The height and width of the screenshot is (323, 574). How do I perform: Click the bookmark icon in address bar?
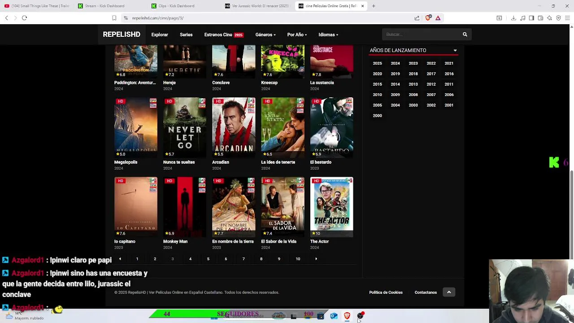tap(114, 18)
